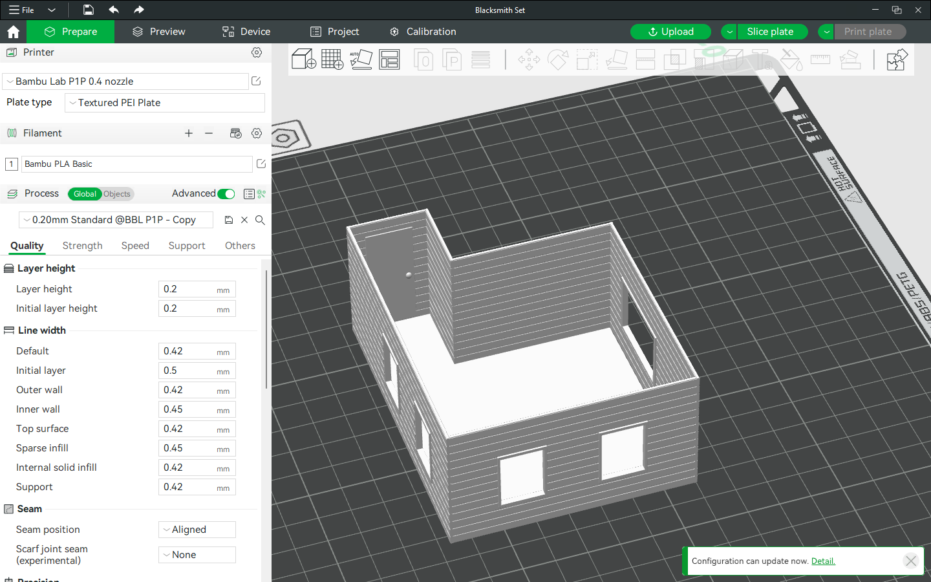931x582 pixels.
Task: Click the Add object cube icon
Action: tap(304, 59)
